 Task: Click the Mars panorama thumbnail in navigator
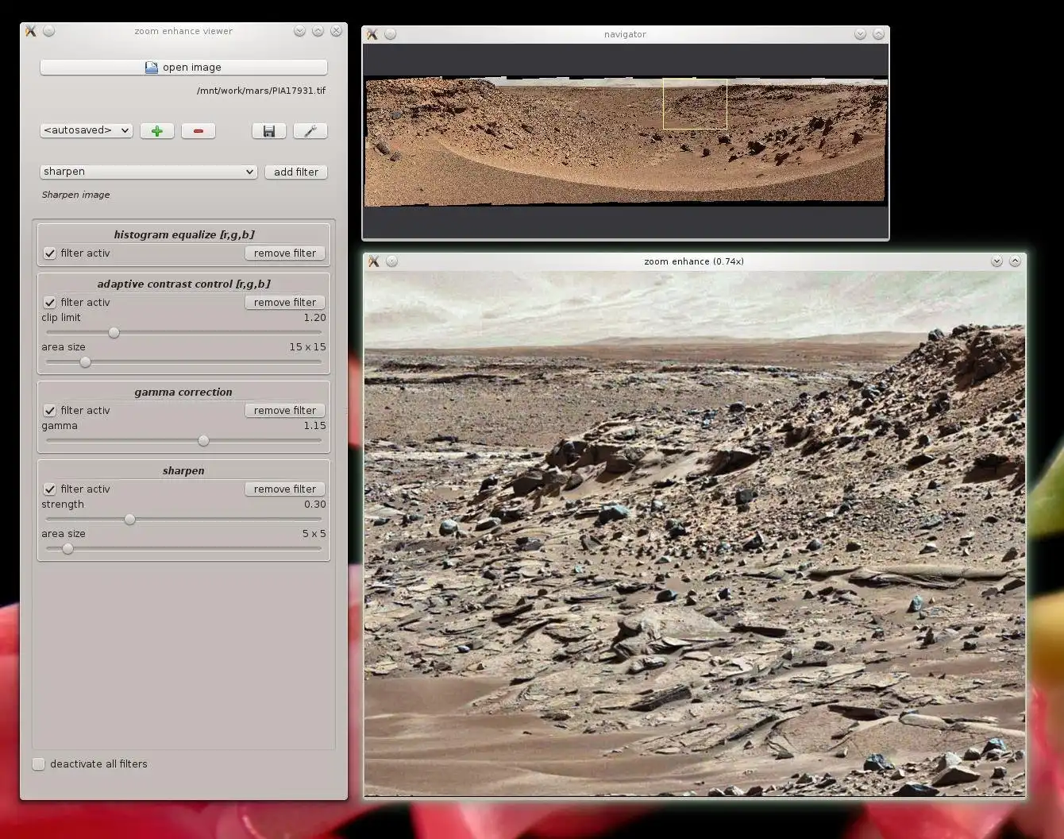(x=626, y=141)
